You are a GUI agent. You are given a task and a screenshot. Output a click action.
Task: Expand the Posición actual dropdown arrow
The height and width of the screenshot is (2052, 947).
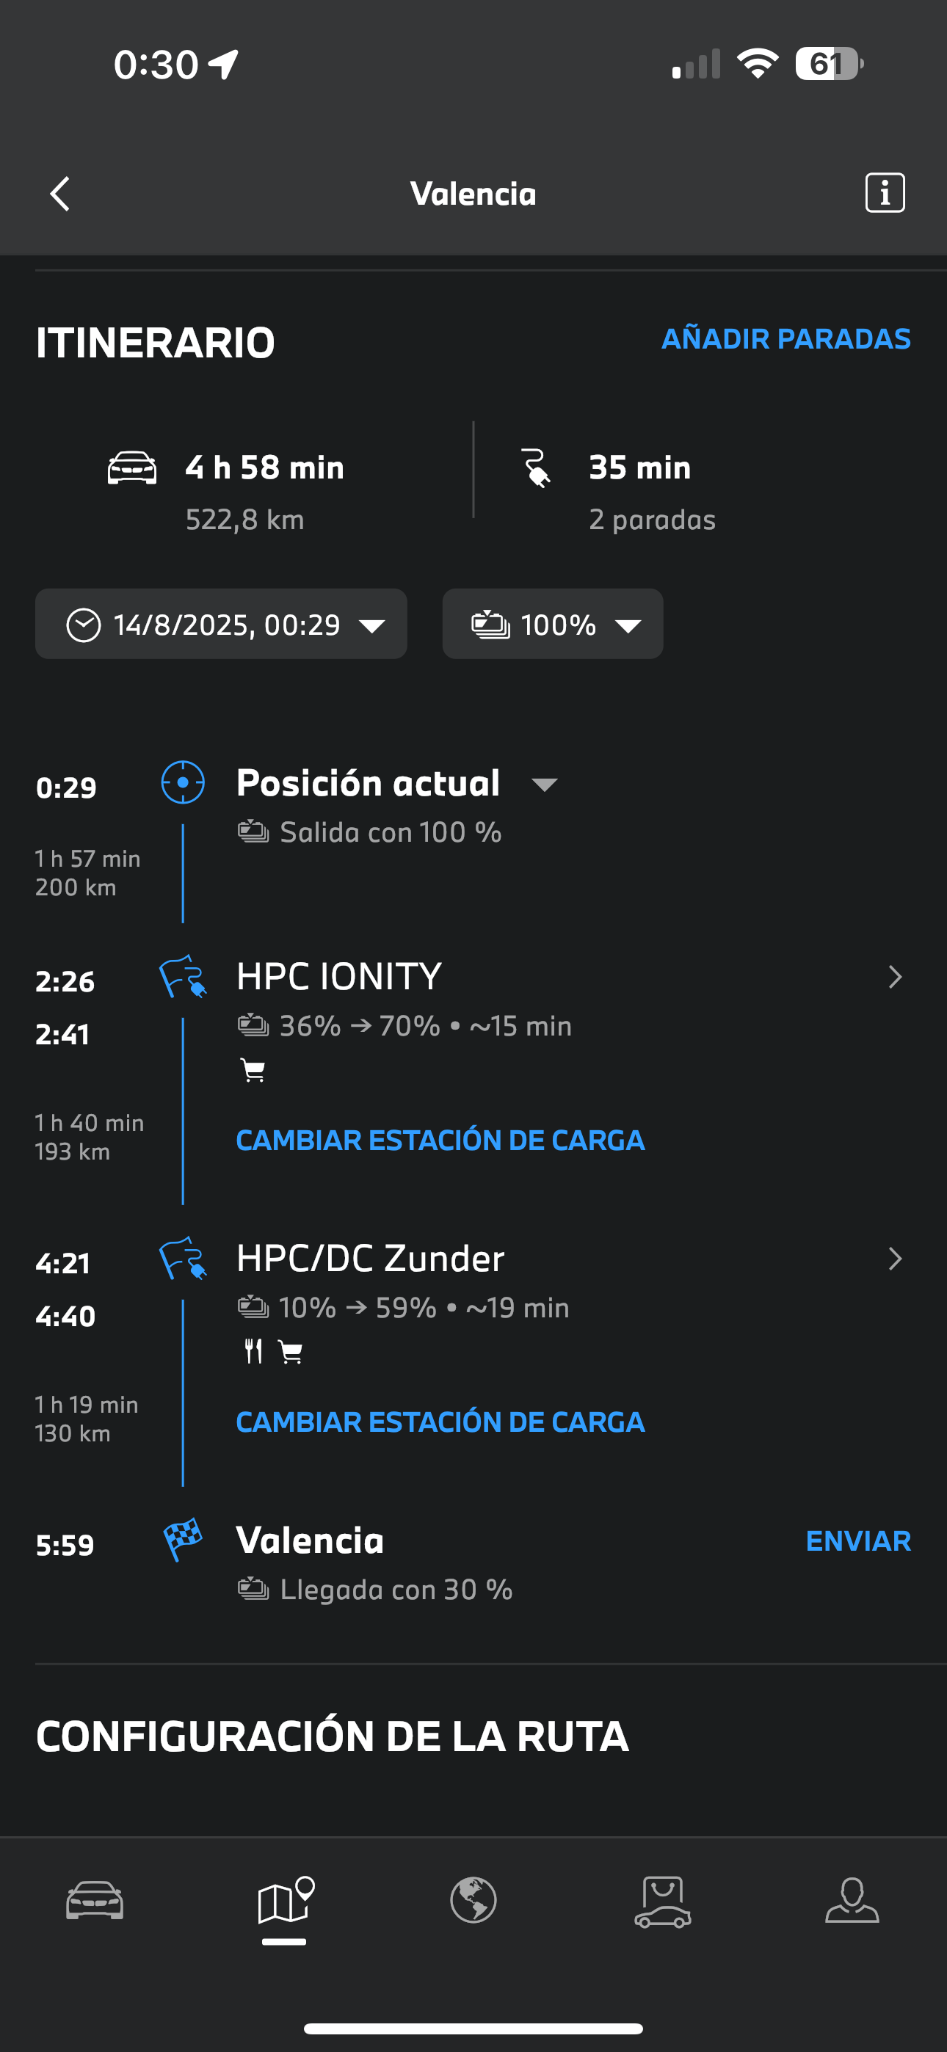545,785
